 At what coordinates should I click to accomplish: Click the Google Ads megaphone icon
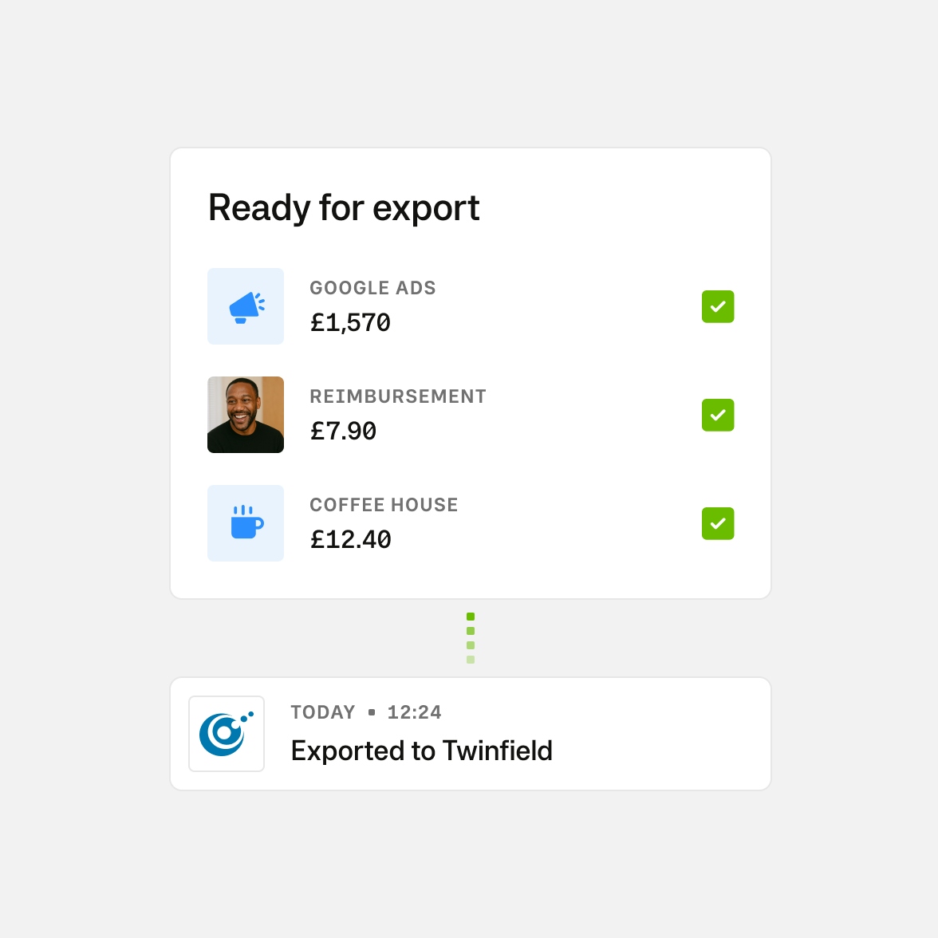(x=246, y=306)
